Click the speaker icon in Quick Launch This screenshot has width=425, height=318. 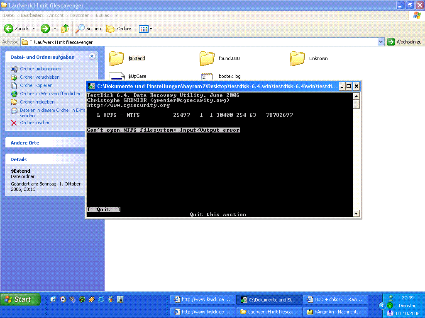tap(72, 299)
